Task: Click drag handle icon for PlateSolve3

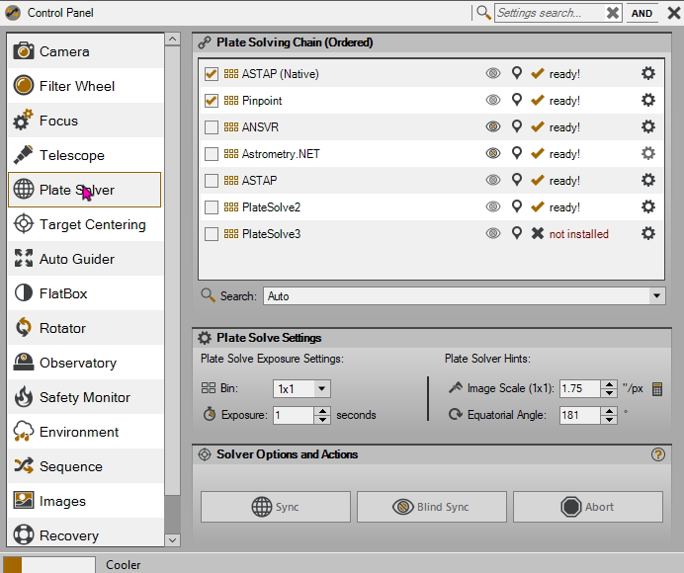Action: click(x=230, y=234)
